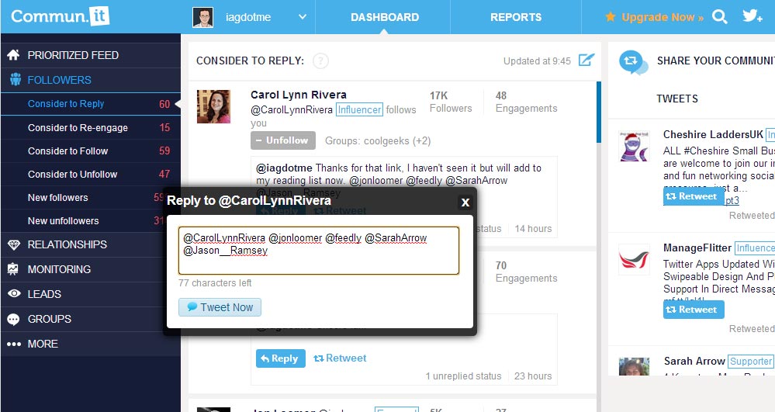Click the Influencer badge of CarolLynnRivera
Screen dimensions: 775x412
click(x=359, y=109)
